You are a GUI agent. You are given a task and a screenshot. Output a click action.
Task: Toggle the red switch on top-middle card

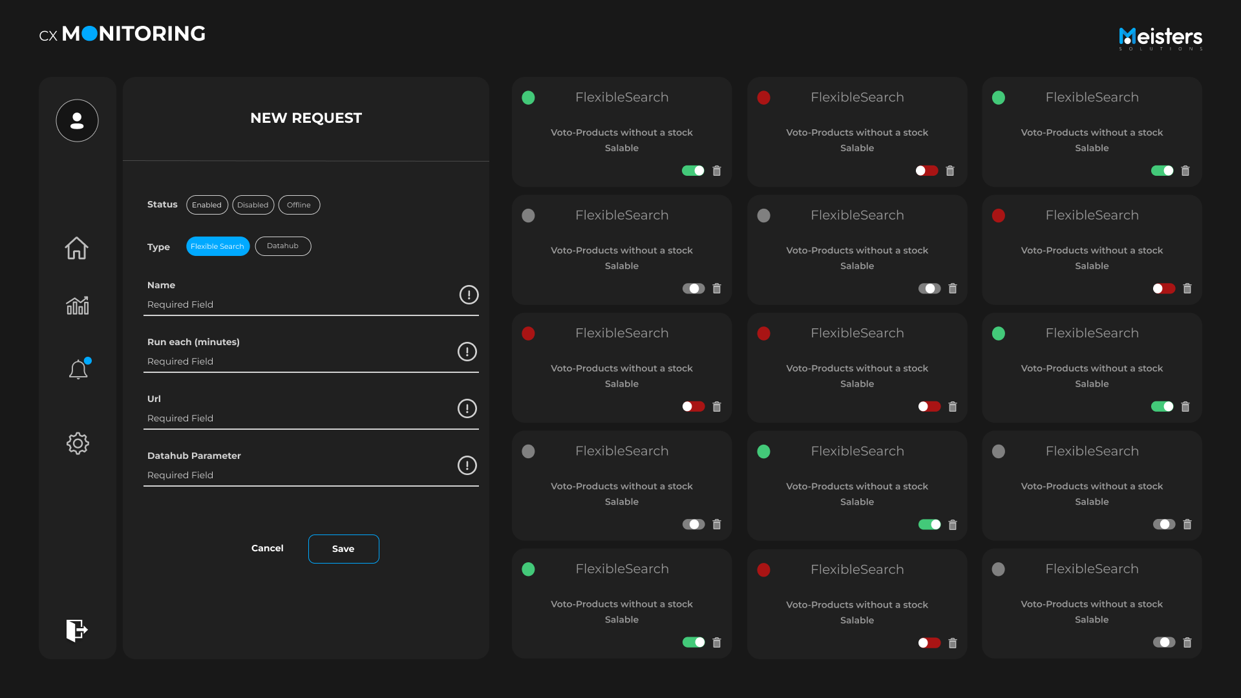tap(926, 171)
